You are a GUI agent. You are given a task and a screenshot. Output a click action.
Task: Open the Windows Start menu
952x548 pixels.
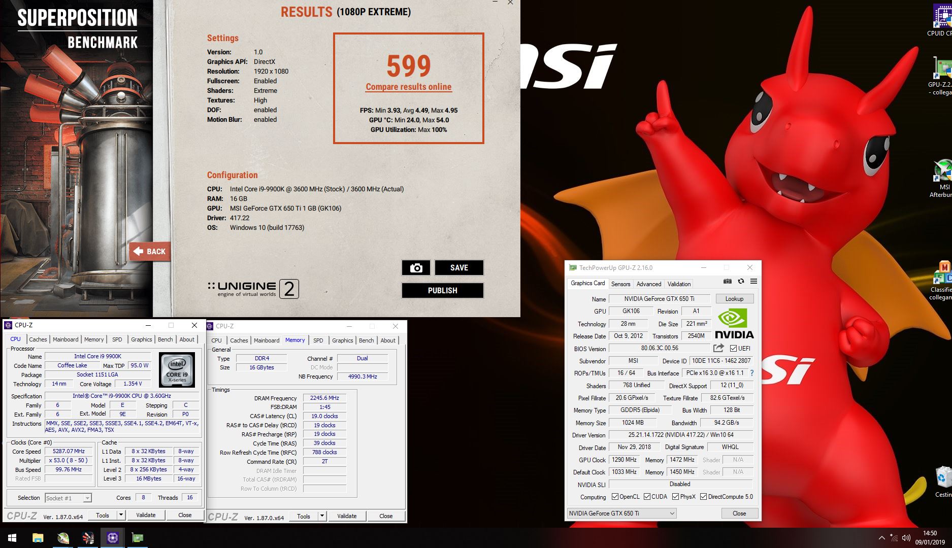(x=12, y=538)
